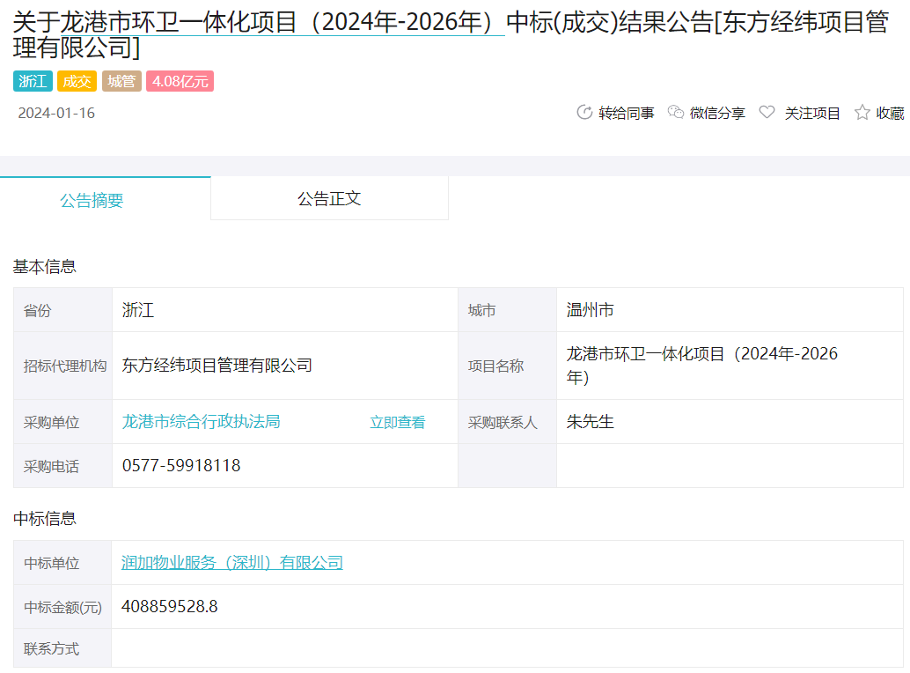This screenshot has height=673, width=910.
Task: Click the 立即查看 link
Action: 398,422
